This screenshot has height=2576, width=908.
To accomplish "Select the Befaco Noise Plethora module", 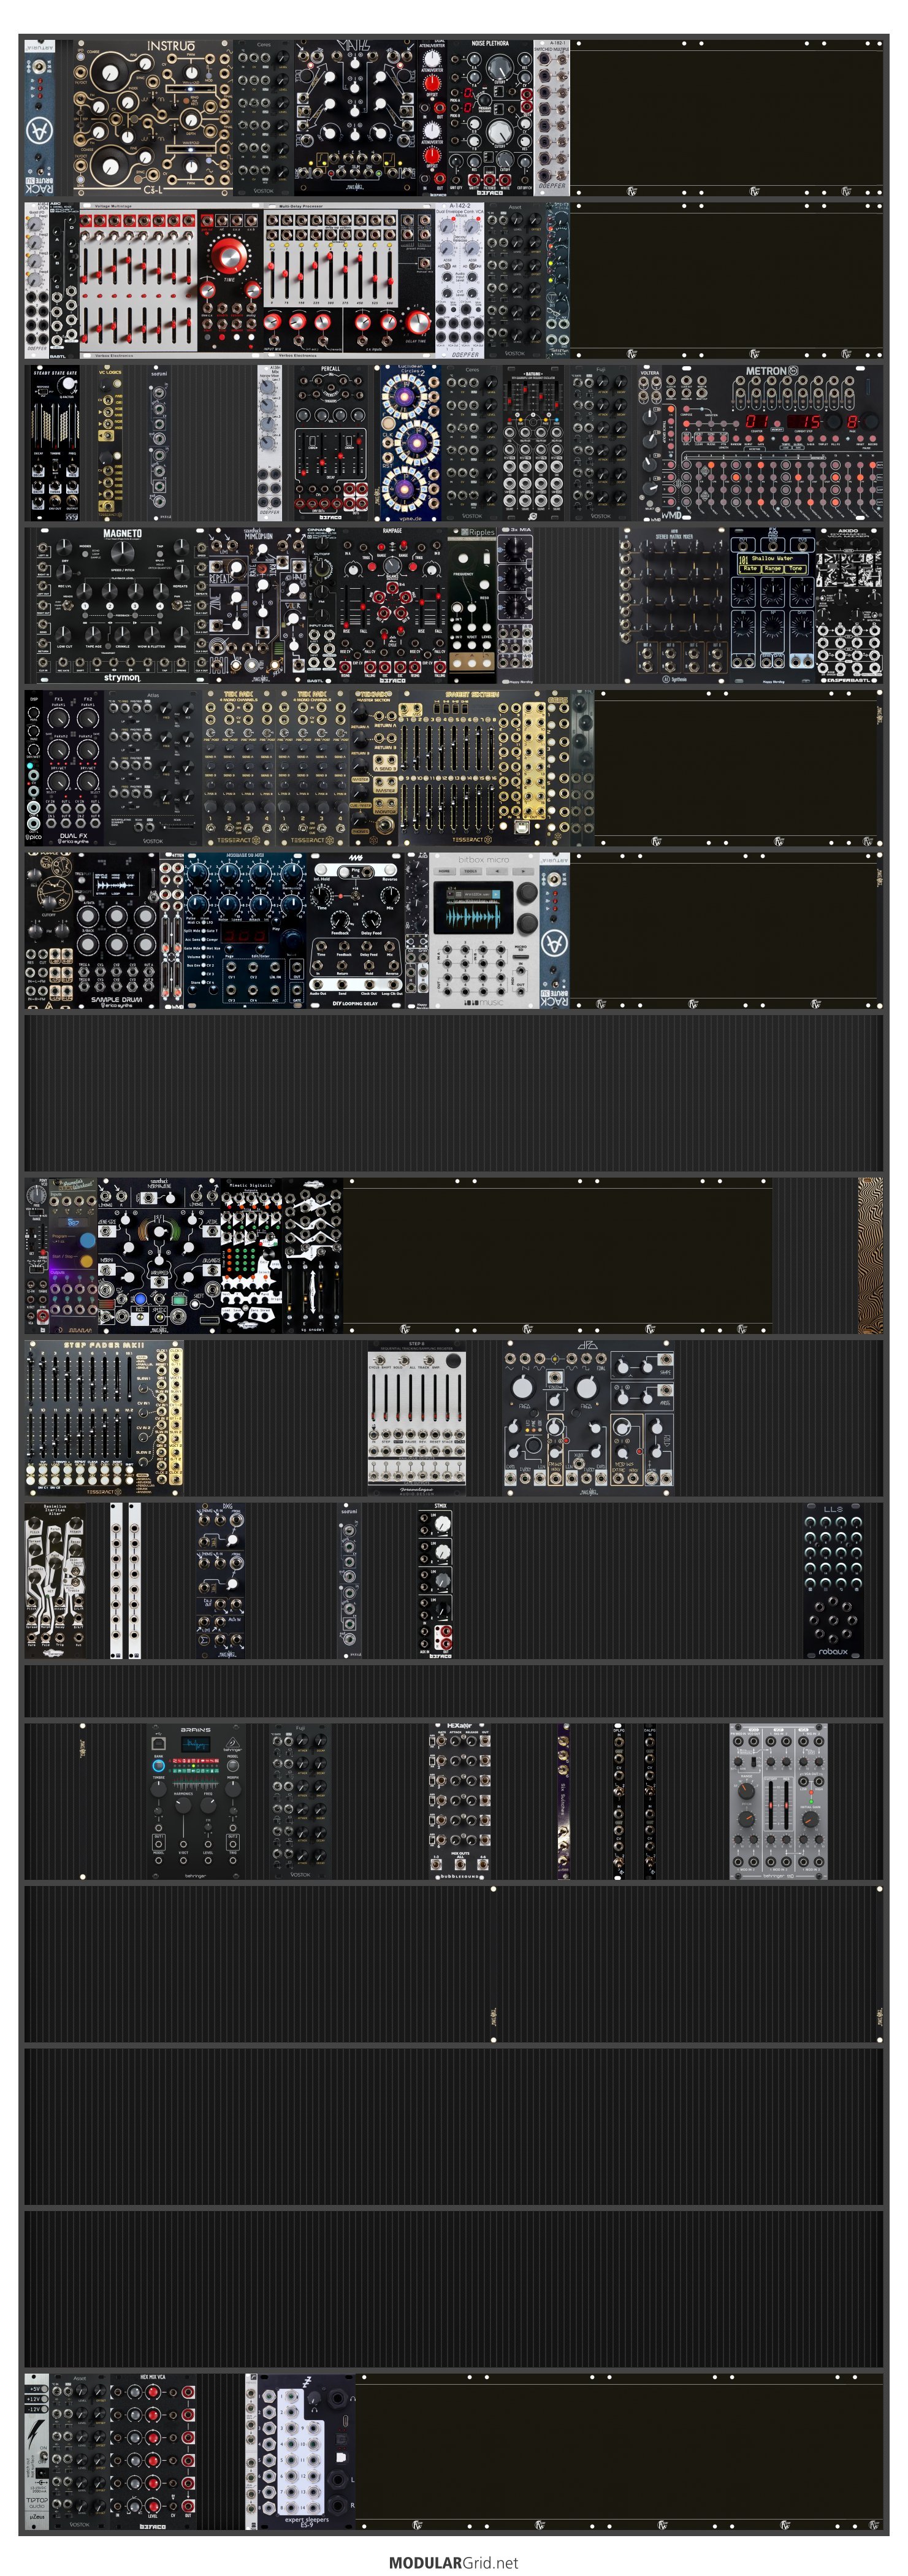I will (x=489, y=118).
